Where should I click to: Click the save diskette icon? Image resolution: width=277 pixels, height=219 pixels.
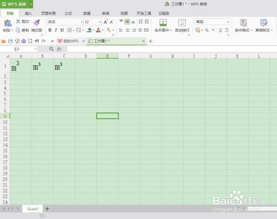11,41
